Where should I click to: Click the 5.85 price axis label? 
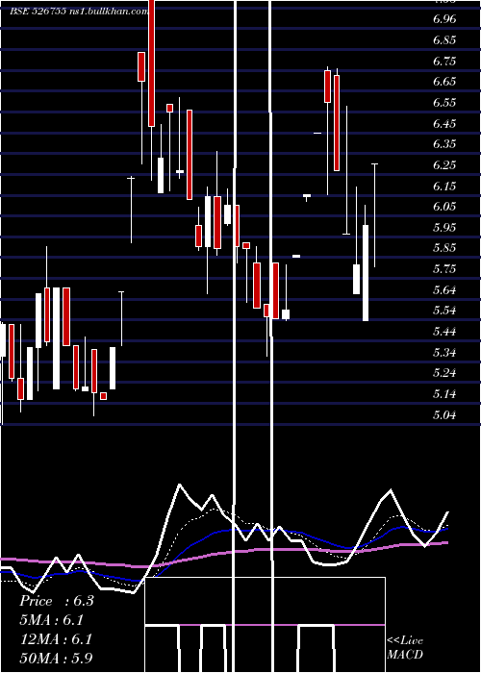[444, 248]
